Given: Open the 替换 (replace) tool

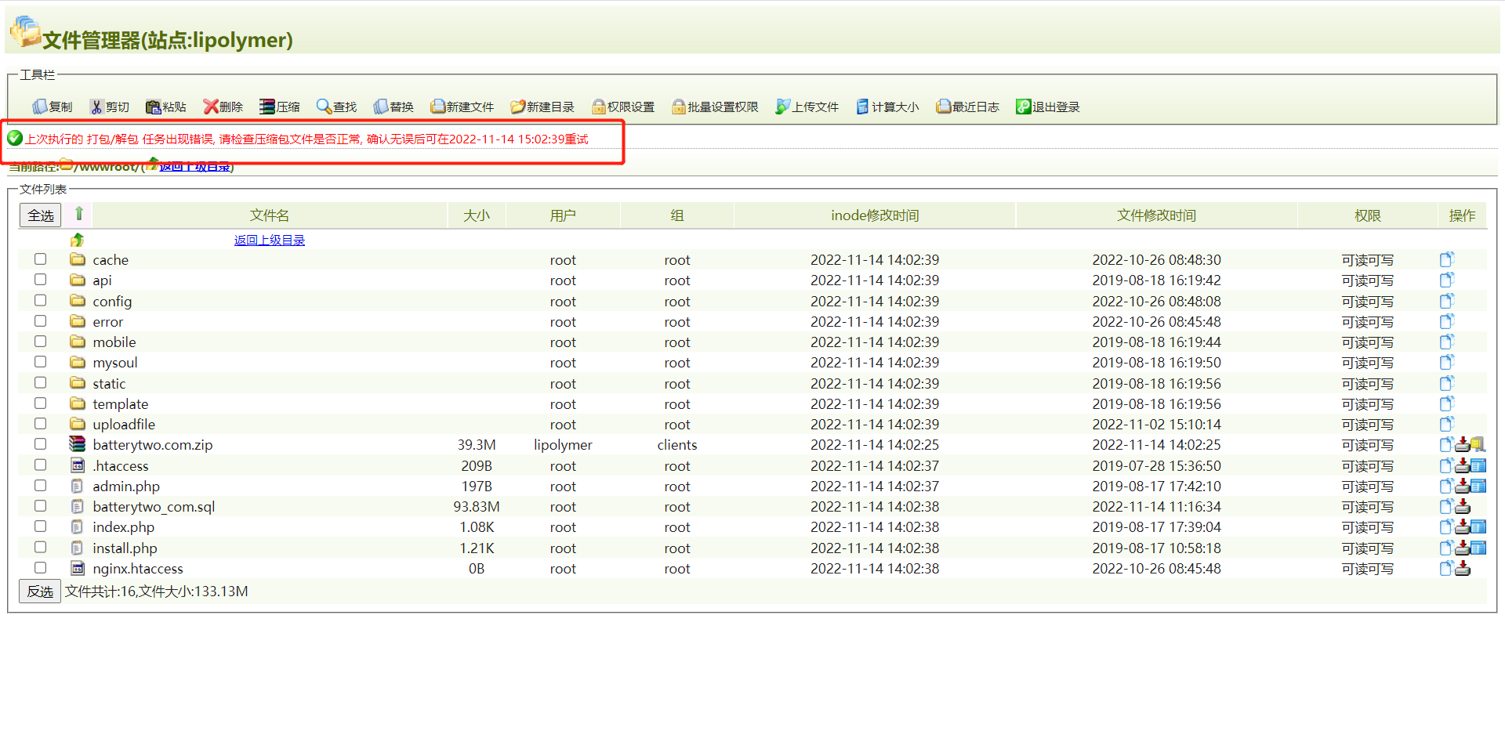Looking at the screenshot, I should pos(393,107).
